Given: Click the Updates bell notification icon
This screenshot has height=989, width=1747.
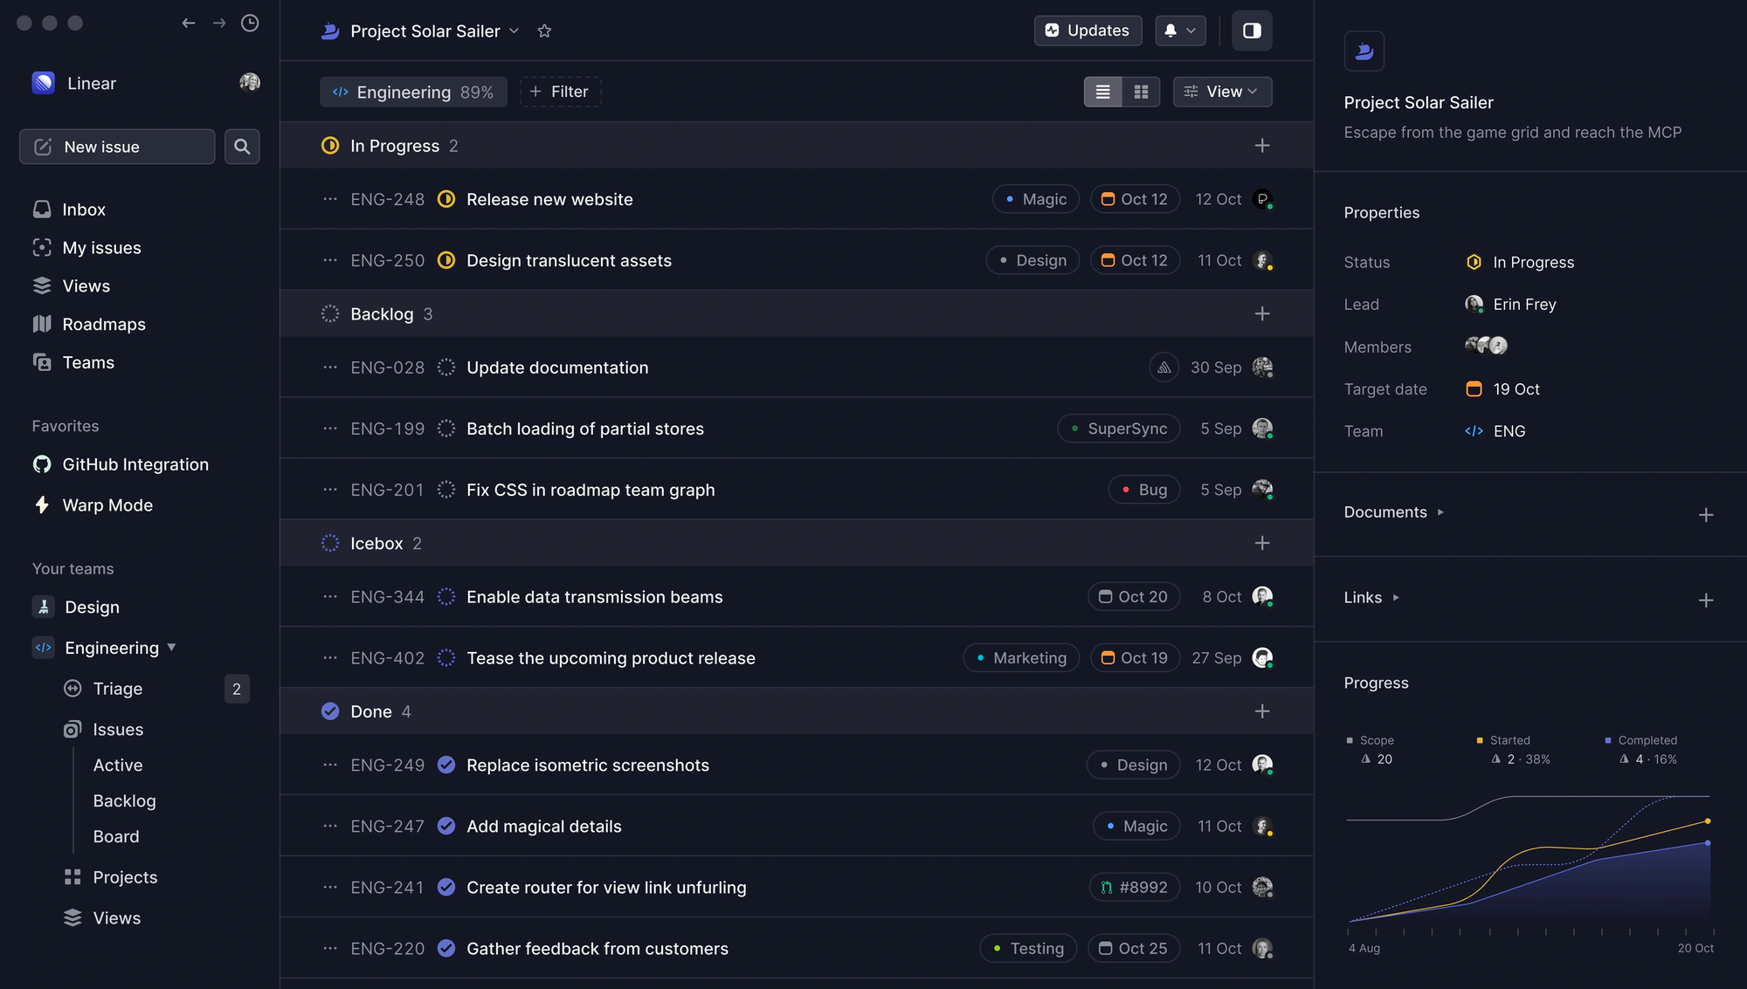Looking at the screenshot, I should click(x=1171, y=30).
